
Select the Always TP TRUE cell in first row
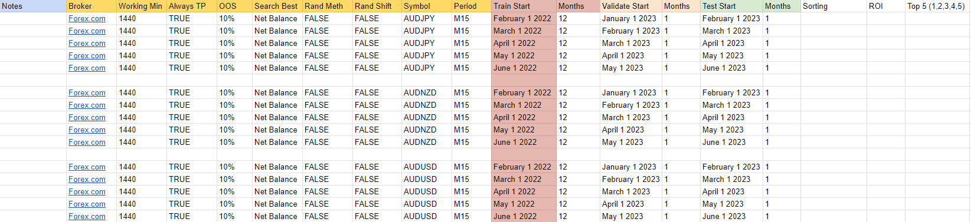tap(191, 18)
